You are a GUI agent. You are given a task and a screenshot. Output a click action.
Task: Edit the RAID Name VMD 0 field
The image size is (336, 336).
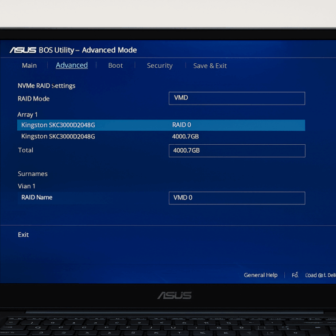click(237, 198)
